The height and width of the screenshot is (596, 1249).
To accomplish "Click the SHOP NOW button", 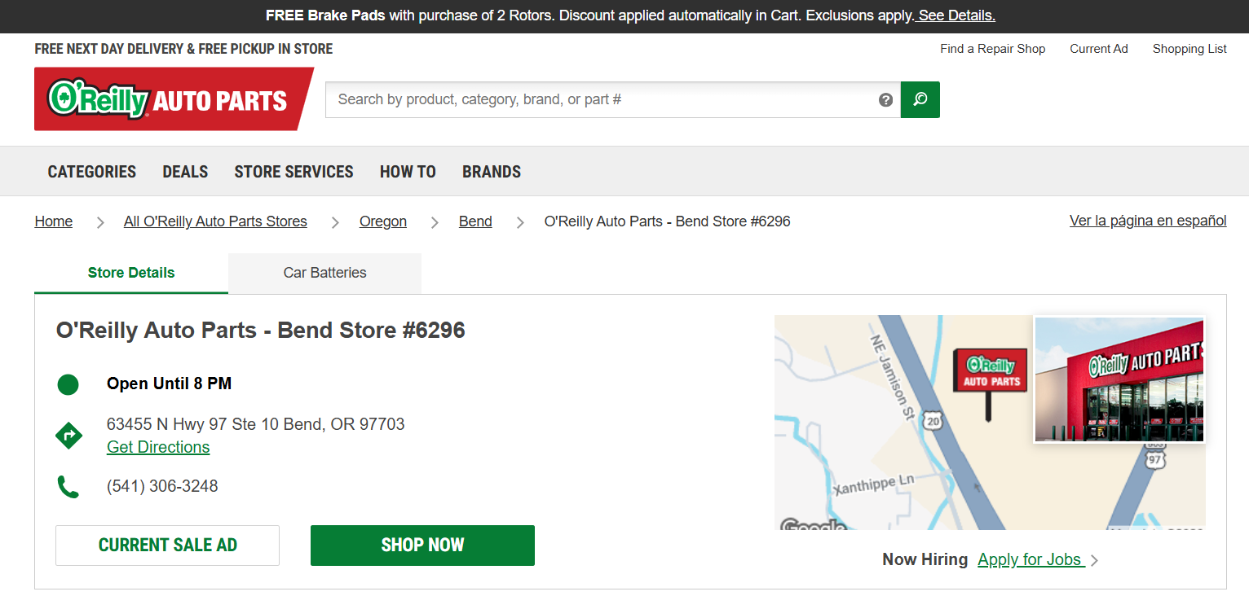I will click(422, 546).
